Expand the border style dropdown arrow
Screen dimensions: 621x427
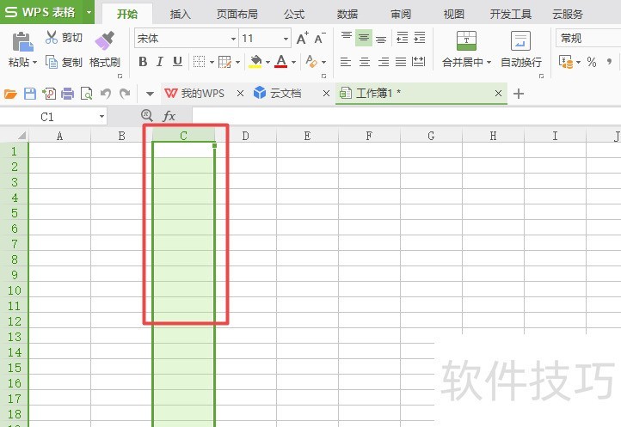coord(212,62)
